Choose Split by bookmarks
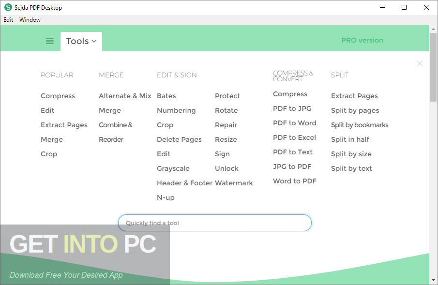Screen dimensions: 438x285 [x=360, y=125]
